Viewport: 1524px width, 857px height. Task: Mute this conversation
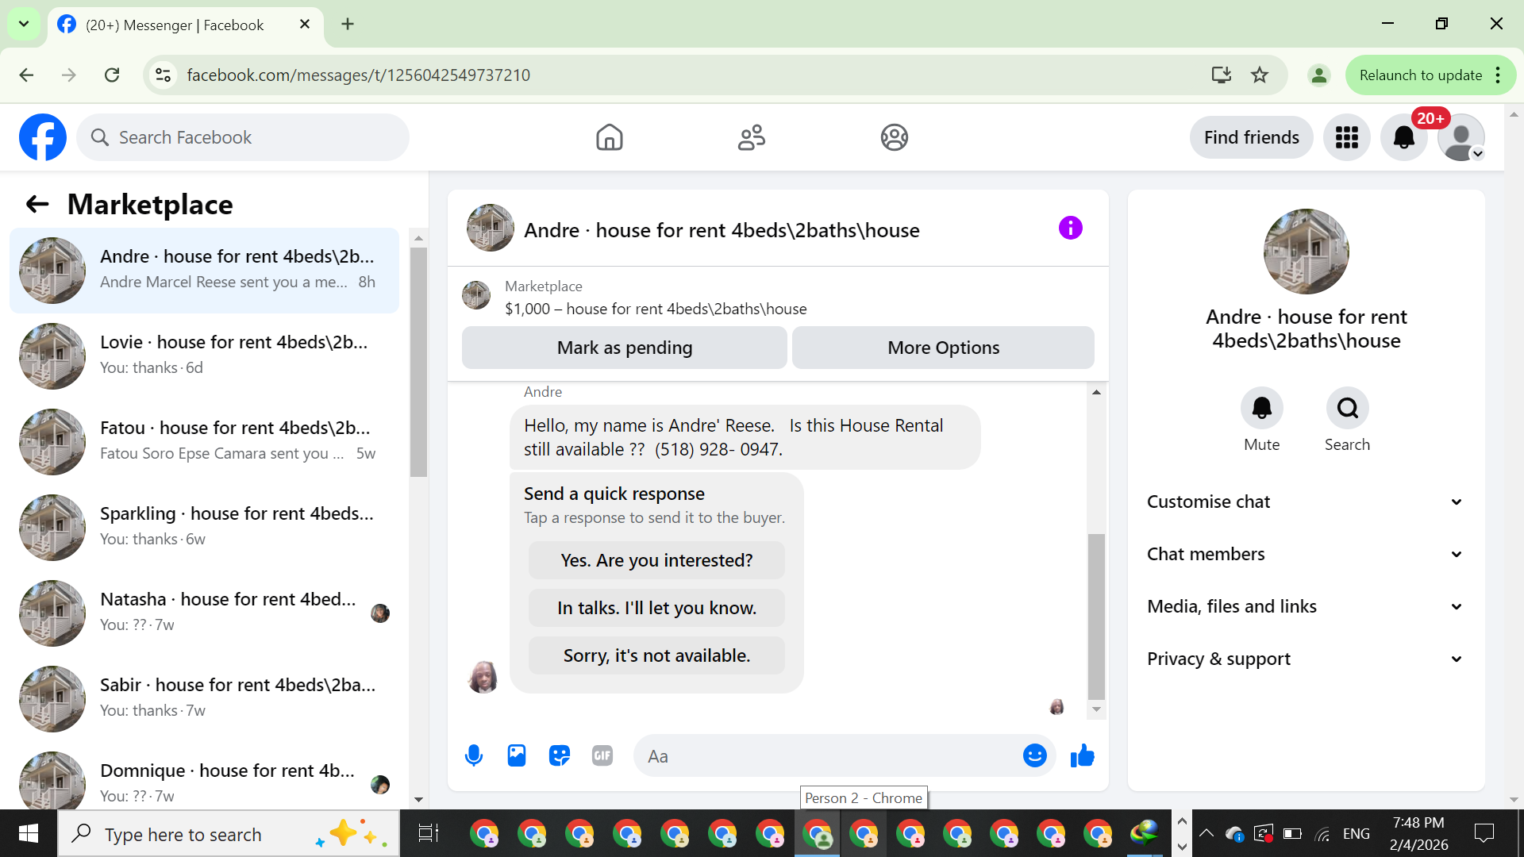click(1261, 408)
